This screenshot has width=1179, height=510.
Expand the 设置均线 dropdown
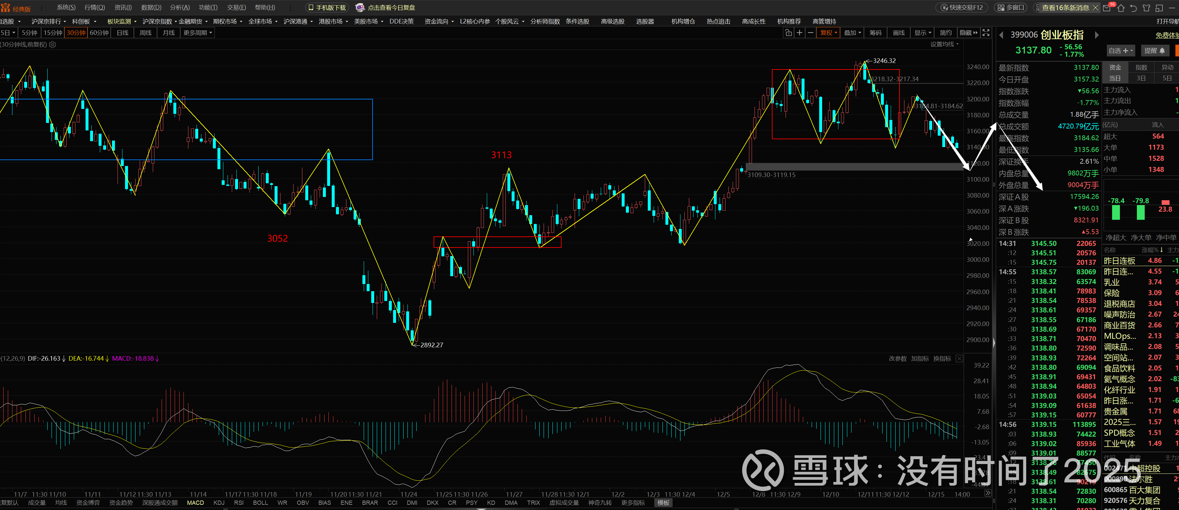pos(944,44)
